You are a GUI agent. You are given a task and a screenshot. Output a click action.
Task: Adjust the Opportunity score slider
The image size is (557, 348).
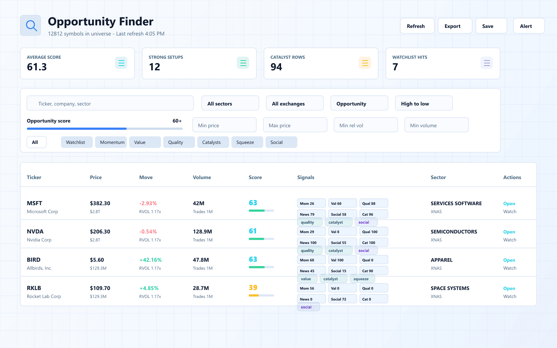[x=105, y=129]
